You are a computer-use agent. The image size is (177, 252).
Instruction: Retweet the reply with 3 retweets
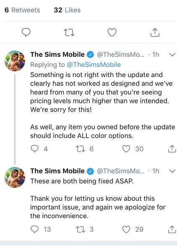coord(81,229)
